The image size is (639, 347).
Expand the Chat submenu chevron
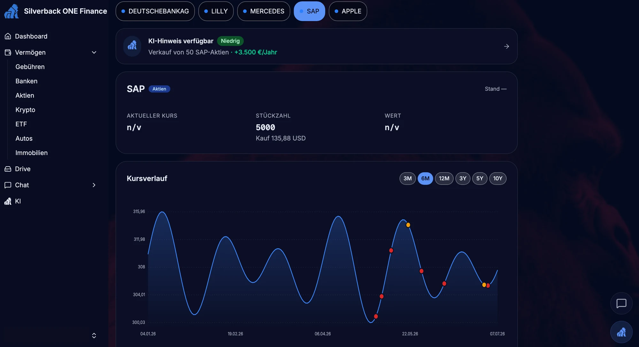click(x=94, y=185)
